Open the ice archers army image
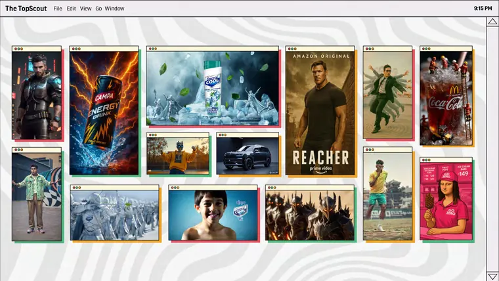Viewport: 499px width, 281px height. (114, 215)
